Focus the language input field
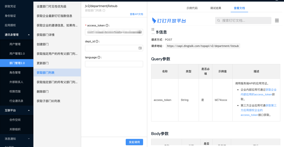Image resolution: width=284 pixels, height=147 pixels. coord(114,64)
